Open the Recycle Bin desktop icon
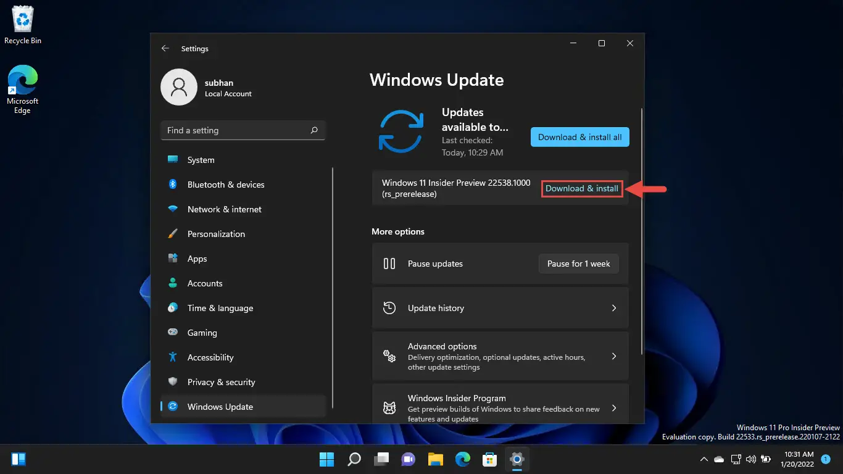This screenshot has height=474, width=843. [x=23, y=25]
